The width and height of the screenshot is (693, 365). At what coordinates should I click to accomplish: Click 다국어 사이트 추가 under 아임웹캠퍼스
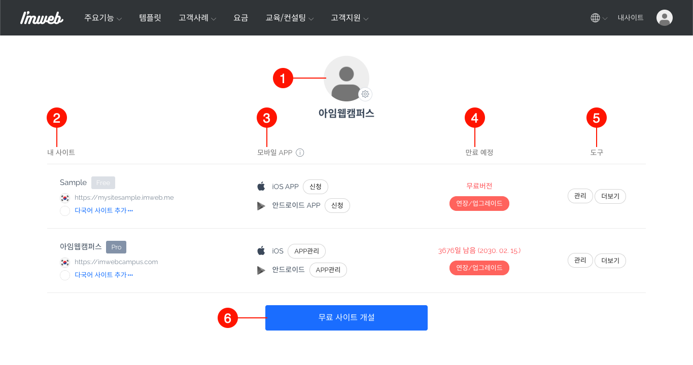(104, 275)
